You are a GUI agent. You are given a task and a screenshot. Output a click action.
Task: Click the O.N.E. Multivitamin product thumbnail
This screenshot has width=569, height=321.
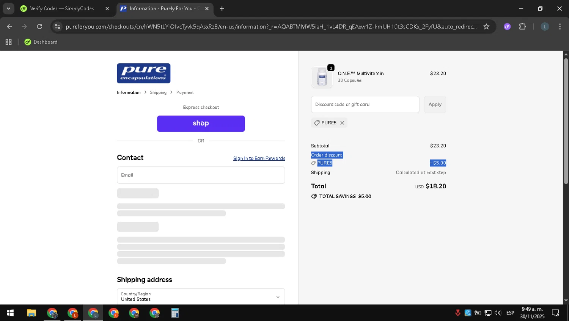[x=322, y=77]
